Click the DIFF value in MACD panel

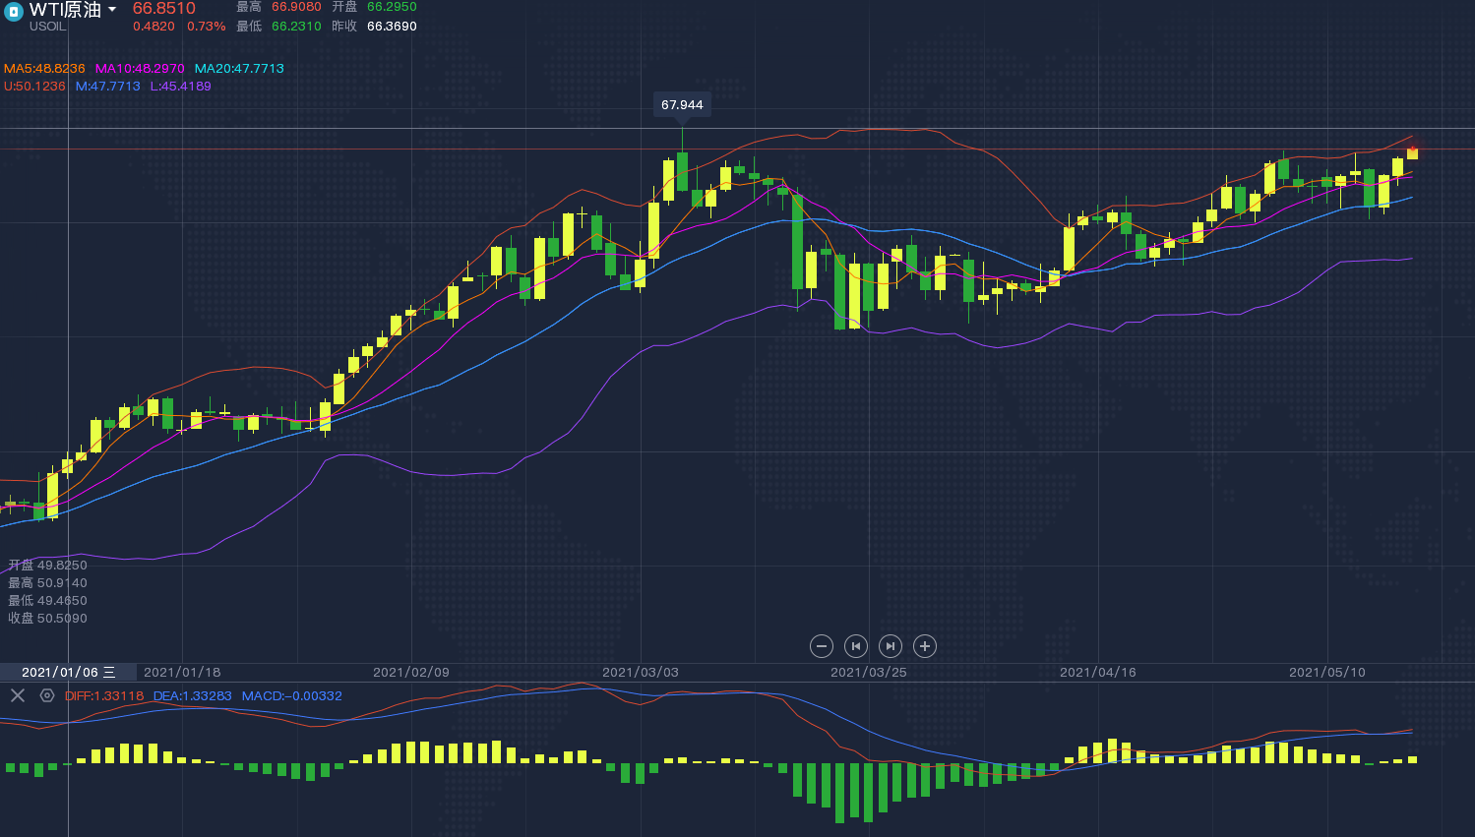[104, 696]
